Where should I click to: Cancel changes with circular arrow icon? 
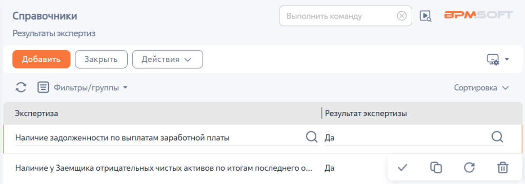pyautogui.click(x=469, y=168)
